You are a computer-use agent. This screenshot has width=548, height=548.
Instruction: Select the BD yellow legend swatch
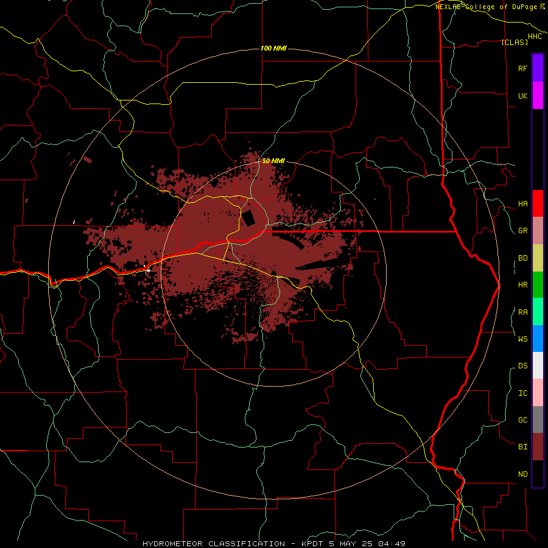pos(538,258)
